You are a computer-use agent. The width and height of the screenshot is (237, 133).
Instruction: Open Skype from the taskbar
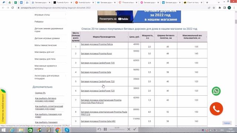click(x=67, y=130)
